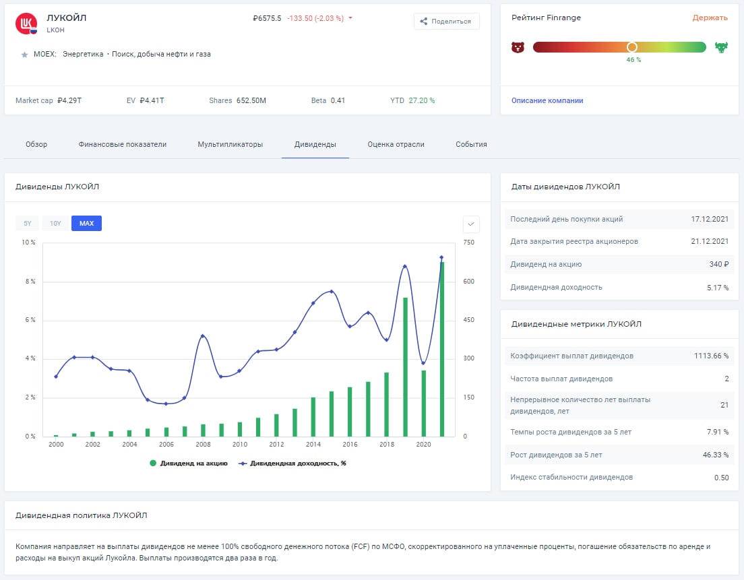The image size is (744, 580).
Task: Click the green bull icon in rating
Action: (721, 47)
